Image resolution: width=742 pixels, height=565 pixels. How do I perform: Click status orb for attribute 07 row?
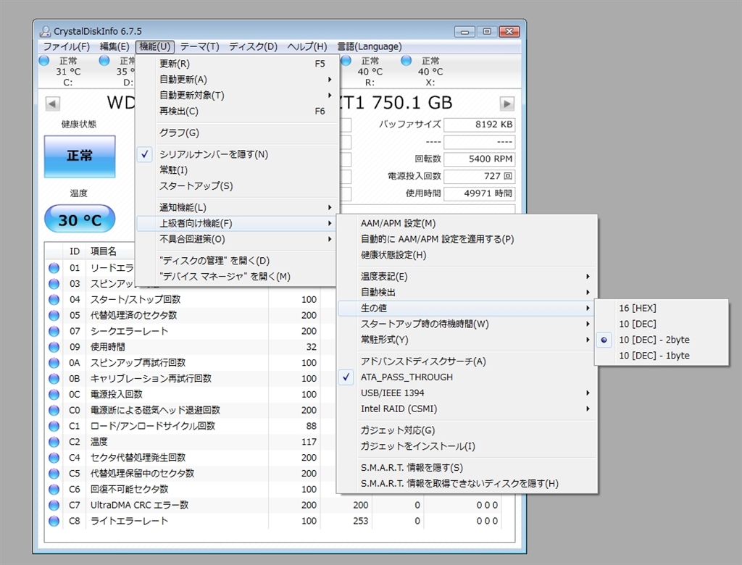click(x=54, y=331)
